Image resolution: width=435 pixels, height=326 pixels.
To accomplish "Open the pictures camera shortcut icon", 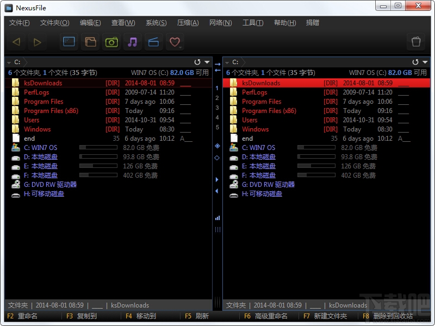I will (111, 42).
